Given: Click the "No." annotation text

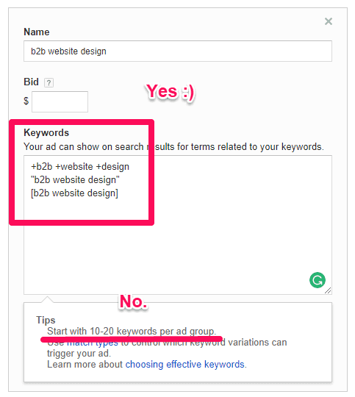Looking at the screenshot, I should point(133,301).
